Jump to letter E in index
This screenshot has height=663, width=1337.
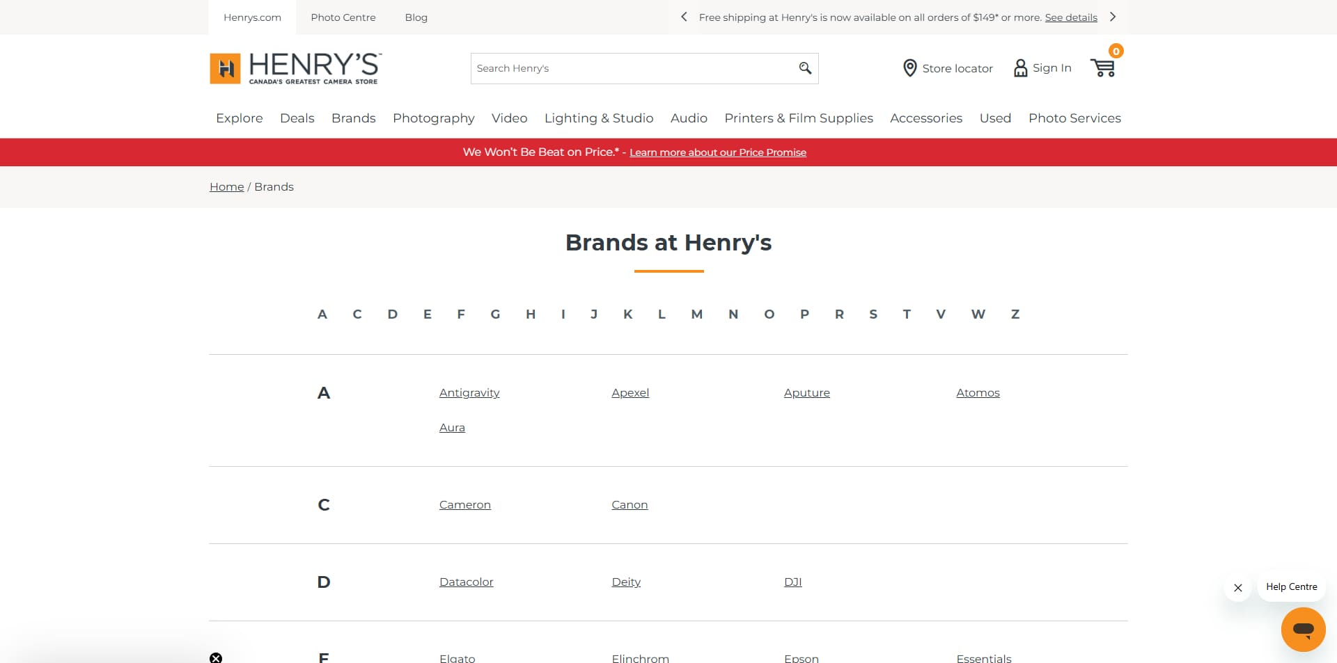pos(428,314)
